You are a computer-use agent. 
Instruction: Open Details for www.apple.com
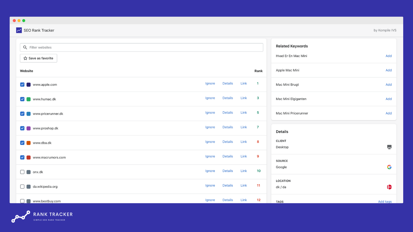point(228,84)
